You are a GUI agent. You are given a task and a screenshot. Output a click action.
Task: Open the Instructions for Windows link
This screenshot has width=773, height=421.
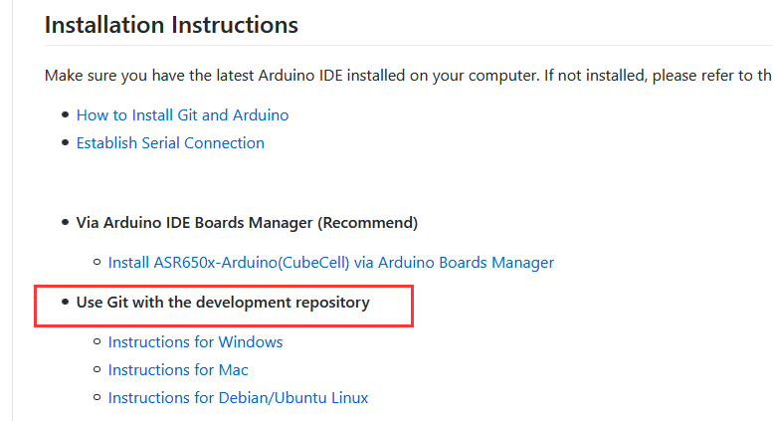[x=195, y=341]
